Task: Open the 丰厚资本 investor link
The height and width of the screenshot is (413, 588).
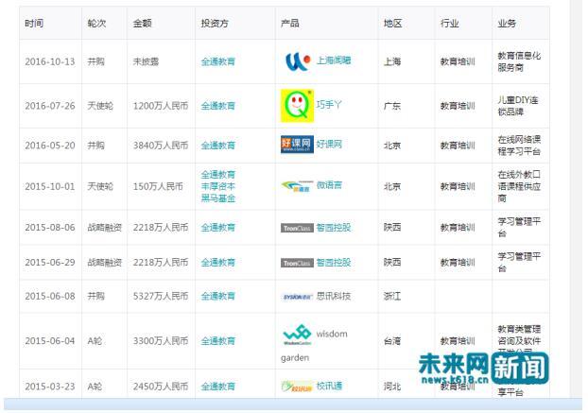Action: [217, 186]
